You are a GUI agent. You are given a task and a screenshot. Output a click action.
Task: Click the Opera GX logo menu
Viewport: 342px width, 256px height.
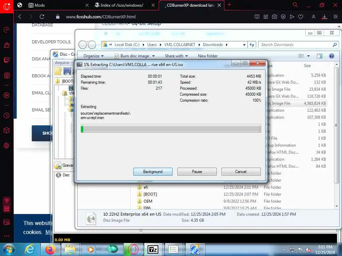[x=7, y=6]
